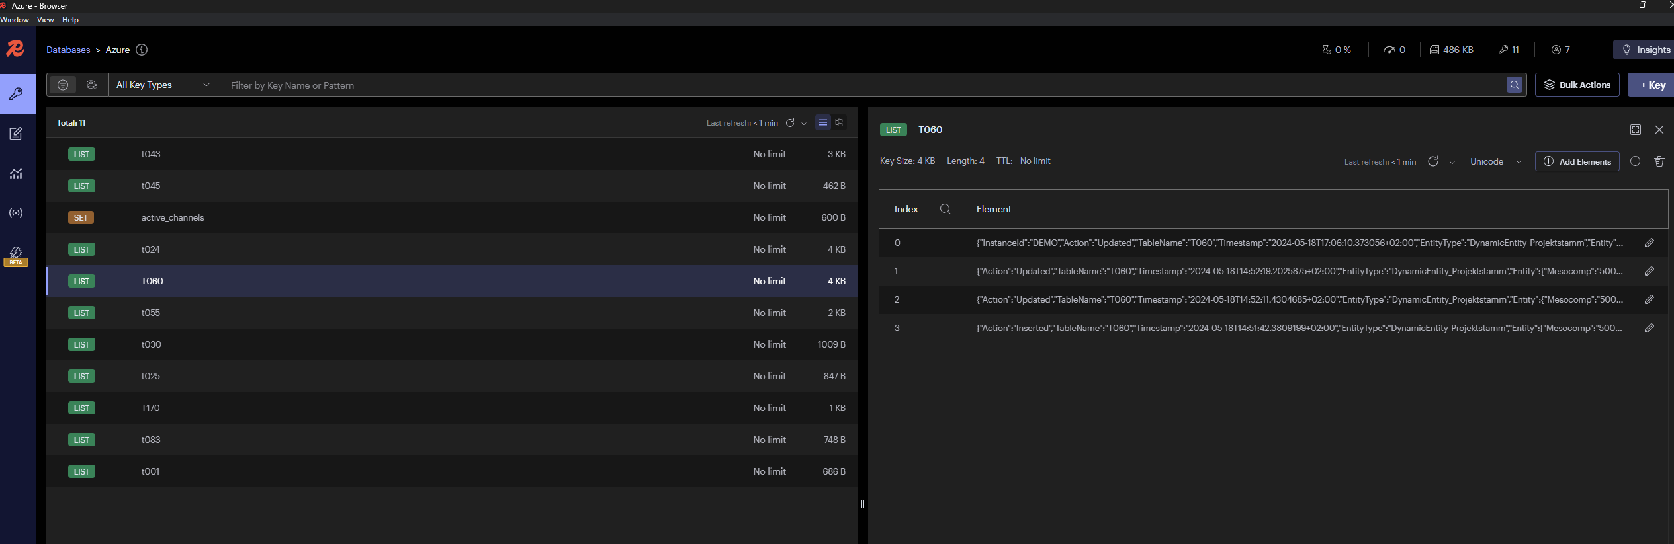The image size is (1674, 544).
Task: Expand key details to full screen
Action: (1635, 130)
